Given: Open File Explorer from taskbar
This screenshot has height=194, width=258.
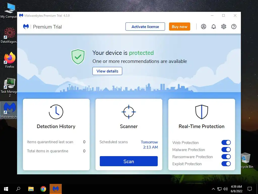Looking at the screenshot, I should 31,189.
